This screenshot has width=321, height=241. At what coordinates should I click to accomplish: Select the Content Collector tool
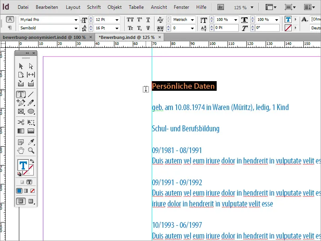click(x=21, y=83)
